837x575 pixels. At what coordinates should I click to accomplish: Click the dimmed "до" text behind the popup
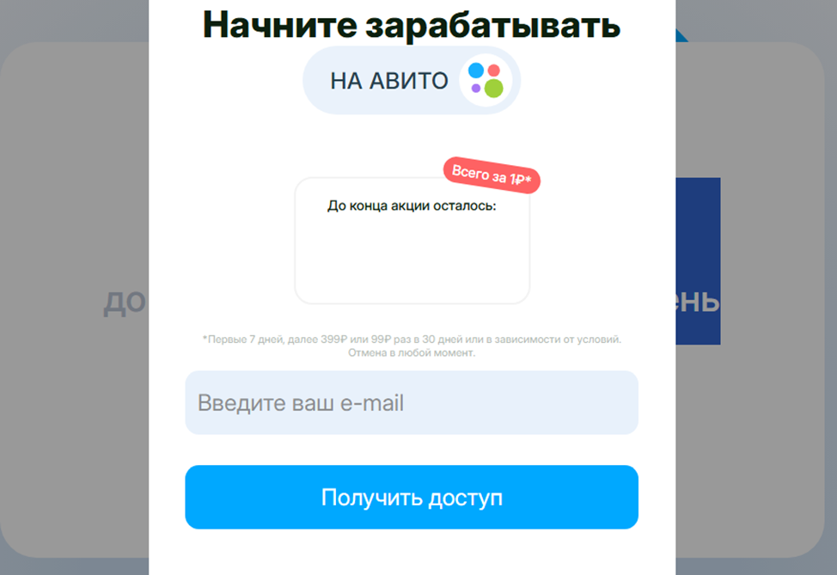coord(125,303)
